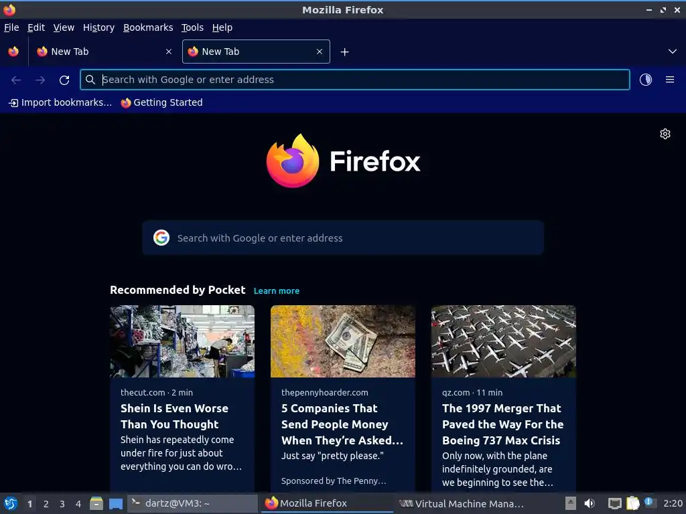
Task: Open the History menu
Action: [99, 27]
